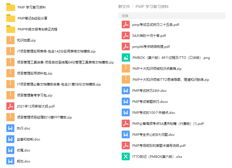Screen dimensions: 232x168
Task: Click the PDF icon for 5A大神的十问十答.pdf
Action: pyautogui.click(x=126, y=35)
